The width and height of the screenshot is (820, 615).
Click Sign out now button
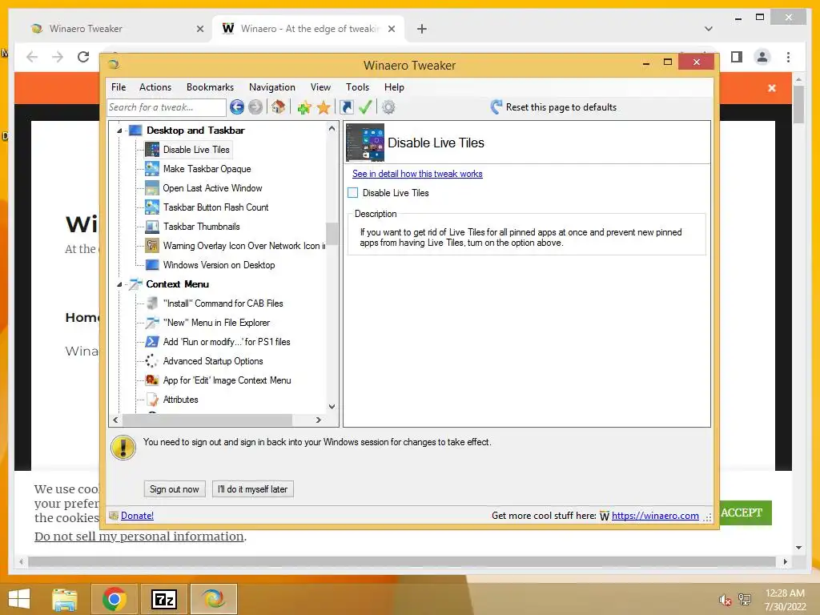click(x=175, y=489)
